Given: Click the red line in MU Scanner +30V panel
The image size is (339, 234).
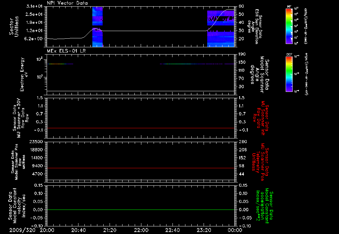Looking at the screenshot, I should (141, 128).
